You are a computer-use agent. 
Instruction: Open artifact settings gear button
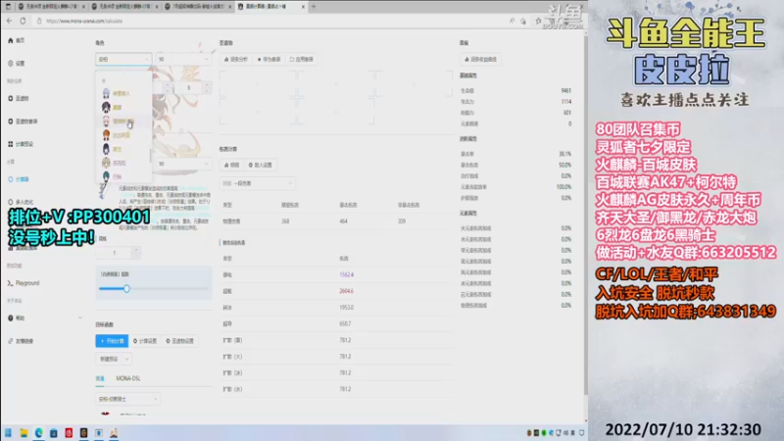pos(179,341)
